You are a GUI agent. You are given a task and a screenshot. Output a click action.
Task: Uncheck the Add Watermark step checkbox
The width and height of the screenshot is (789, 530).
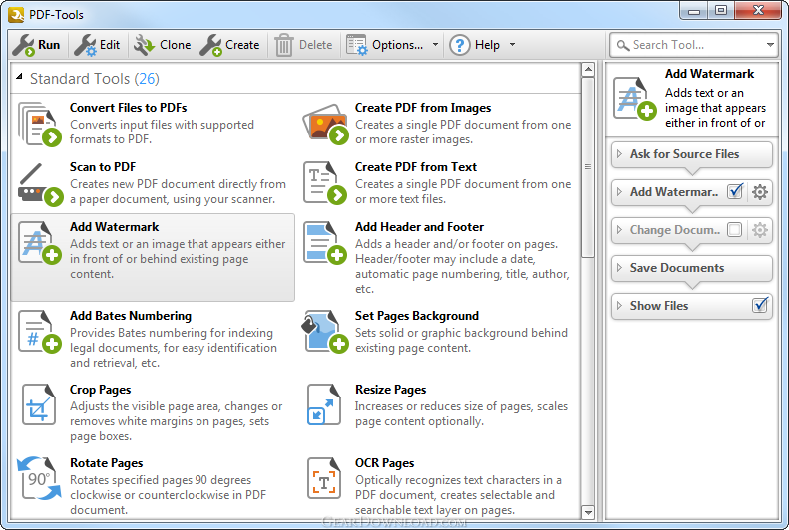tap(735, 192)
